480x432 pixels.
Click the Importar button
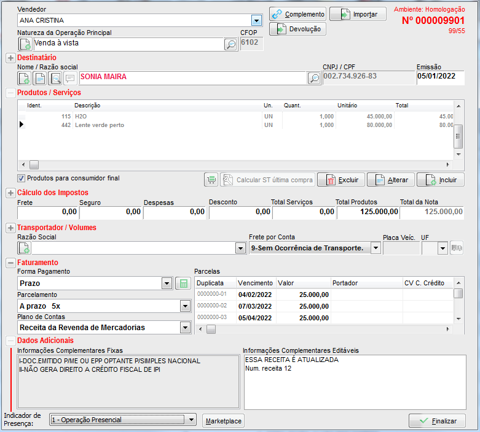tap(358, 14)
